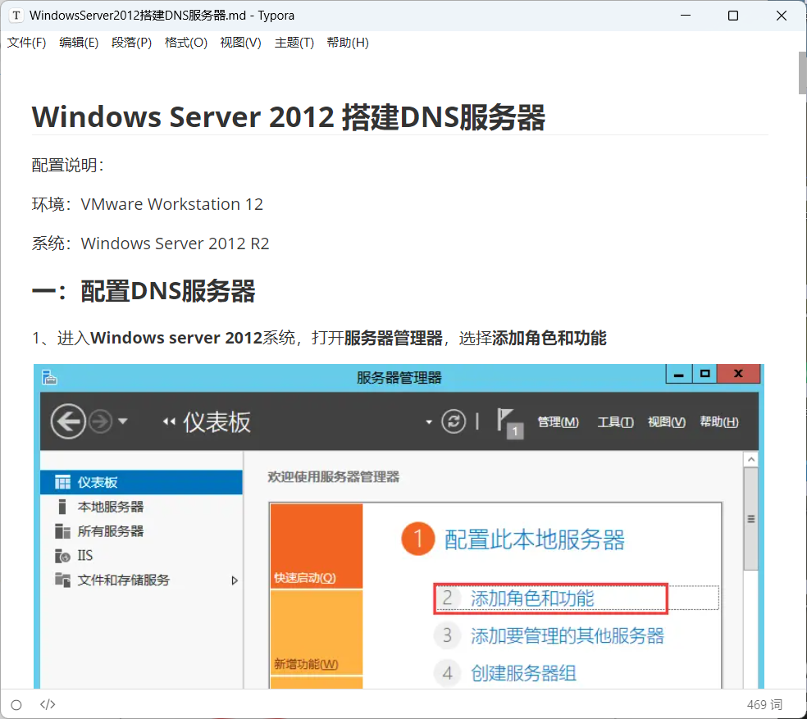Open the 格式(O) menu
The image size is (807, 719).
(x=185, y=43)
